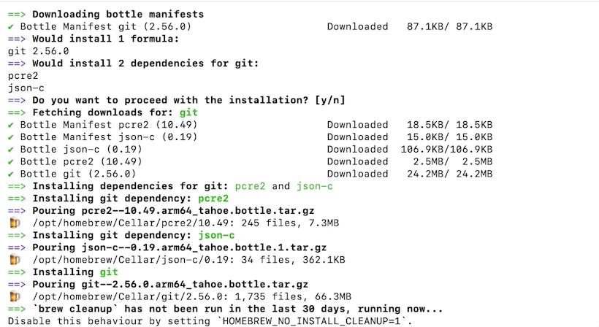This screenshot has width=599, height=327.
Task: Click the green check mark before Bottle Manifest json-c (0.19)
Action: tap(11, 137)
